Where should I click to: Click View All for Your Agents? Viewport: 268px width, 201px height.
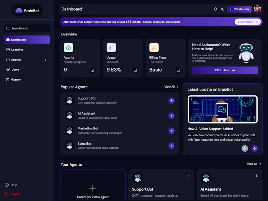pyautogui.click(x=254, y=164)
